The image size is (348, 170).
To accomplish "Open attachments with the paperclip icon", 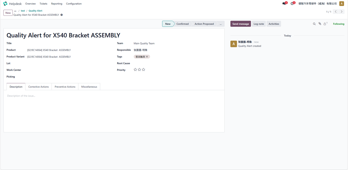I will (320, 24).
